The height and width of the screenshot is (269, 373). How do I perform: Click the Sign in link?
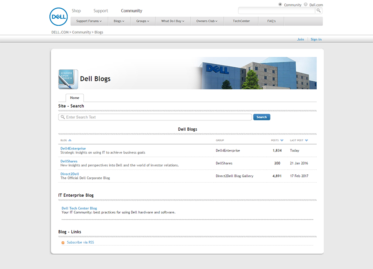[x=316, y=39]
